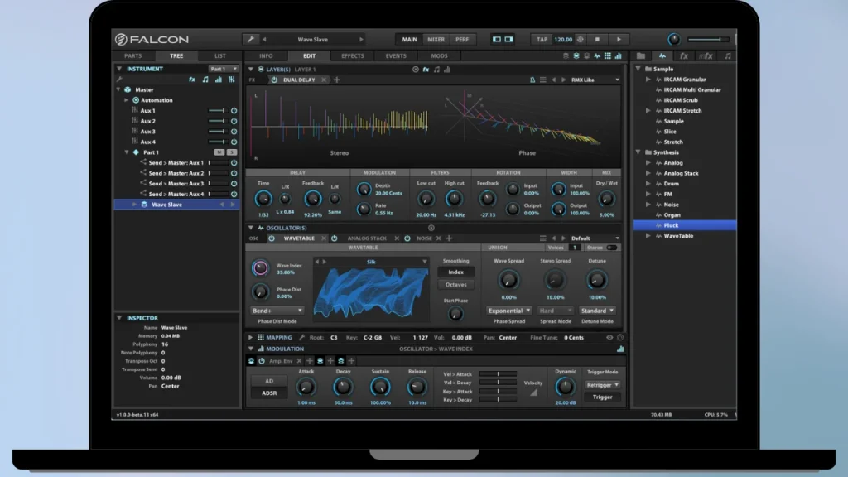Click the oscillator waveform icon in edit toolbar
This screenshot has width=848, height=477.
pyautogui.click(x=597, y=55)
